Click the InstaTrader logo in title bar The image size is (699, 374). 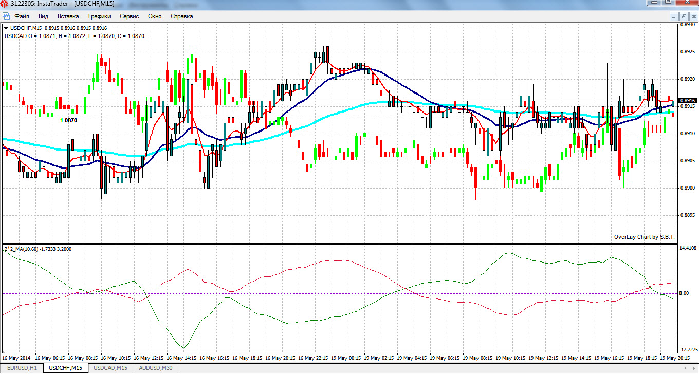click(5, 4)
